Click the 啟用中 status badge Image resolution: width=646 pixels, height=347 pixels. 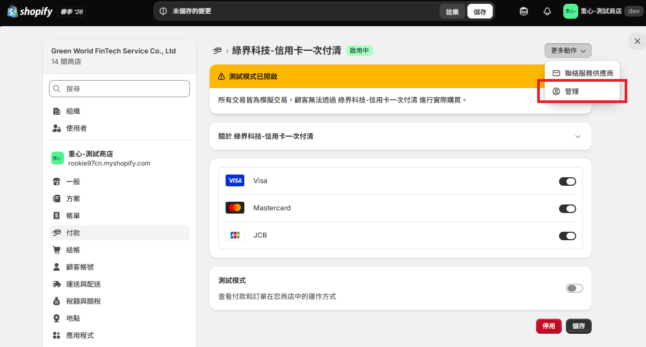coord(360,51)
